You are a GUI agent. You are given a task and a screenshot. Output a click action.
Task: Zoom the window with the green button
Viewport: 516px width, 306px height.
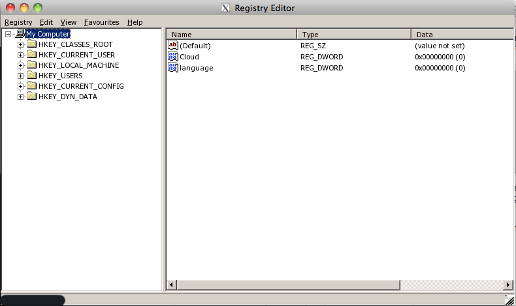coord(38,8)
